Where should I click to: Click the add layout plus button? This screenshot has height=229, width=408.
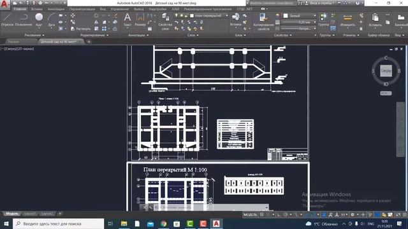point(60,214)
